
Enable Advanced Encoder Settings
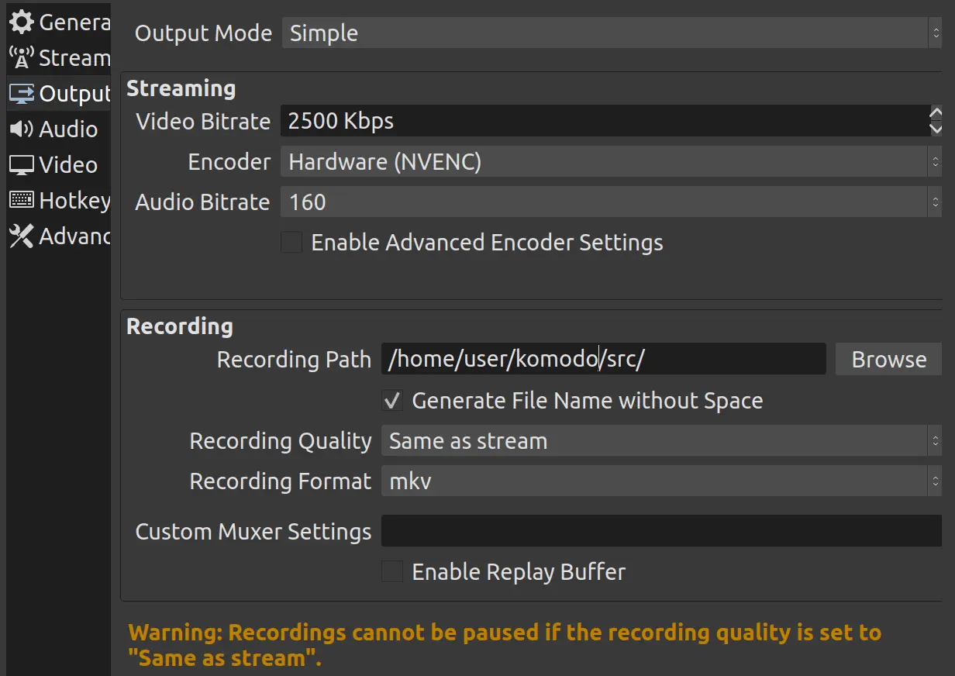[x=291, y=242]
